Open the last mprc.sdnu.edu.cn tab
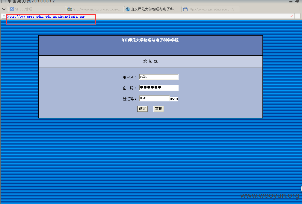This screenshot has width=302, height=204. 211,9
